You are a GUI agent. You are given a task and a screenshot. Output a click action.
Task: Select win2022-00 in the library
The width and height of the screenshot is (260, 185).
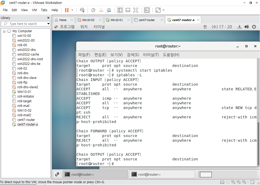26,40
